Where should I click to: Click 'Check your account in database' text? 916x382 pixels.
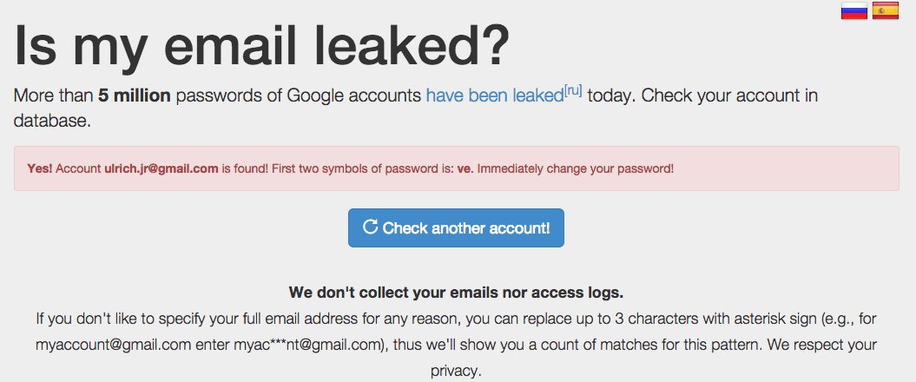click(x=721, y=95)
